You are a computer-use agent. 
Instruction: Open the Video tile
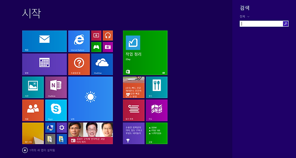96,35
